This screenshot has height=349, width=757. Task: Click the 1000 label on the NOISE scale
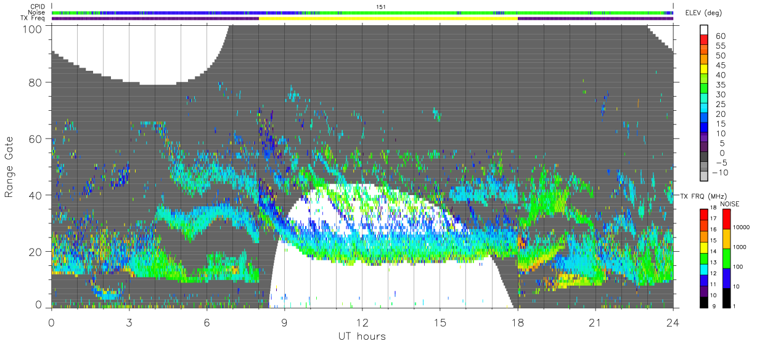740,247
